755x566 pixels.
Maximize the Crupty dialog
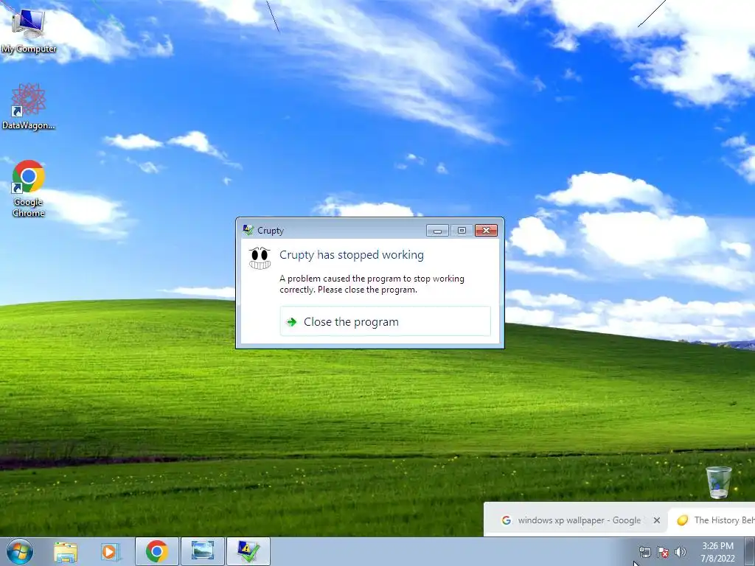coord(462,231)
